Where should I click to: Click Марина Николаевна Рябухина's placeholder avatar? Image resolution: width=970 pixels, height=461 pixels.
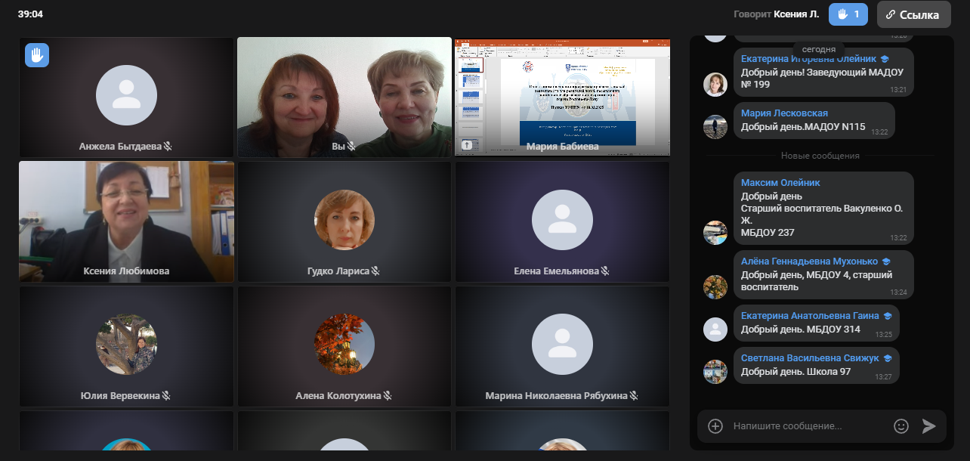pos(562,345)
